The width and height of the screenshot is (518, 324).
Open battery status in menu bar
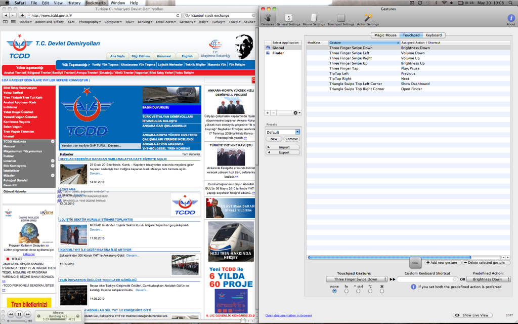(x=466, y=3)
